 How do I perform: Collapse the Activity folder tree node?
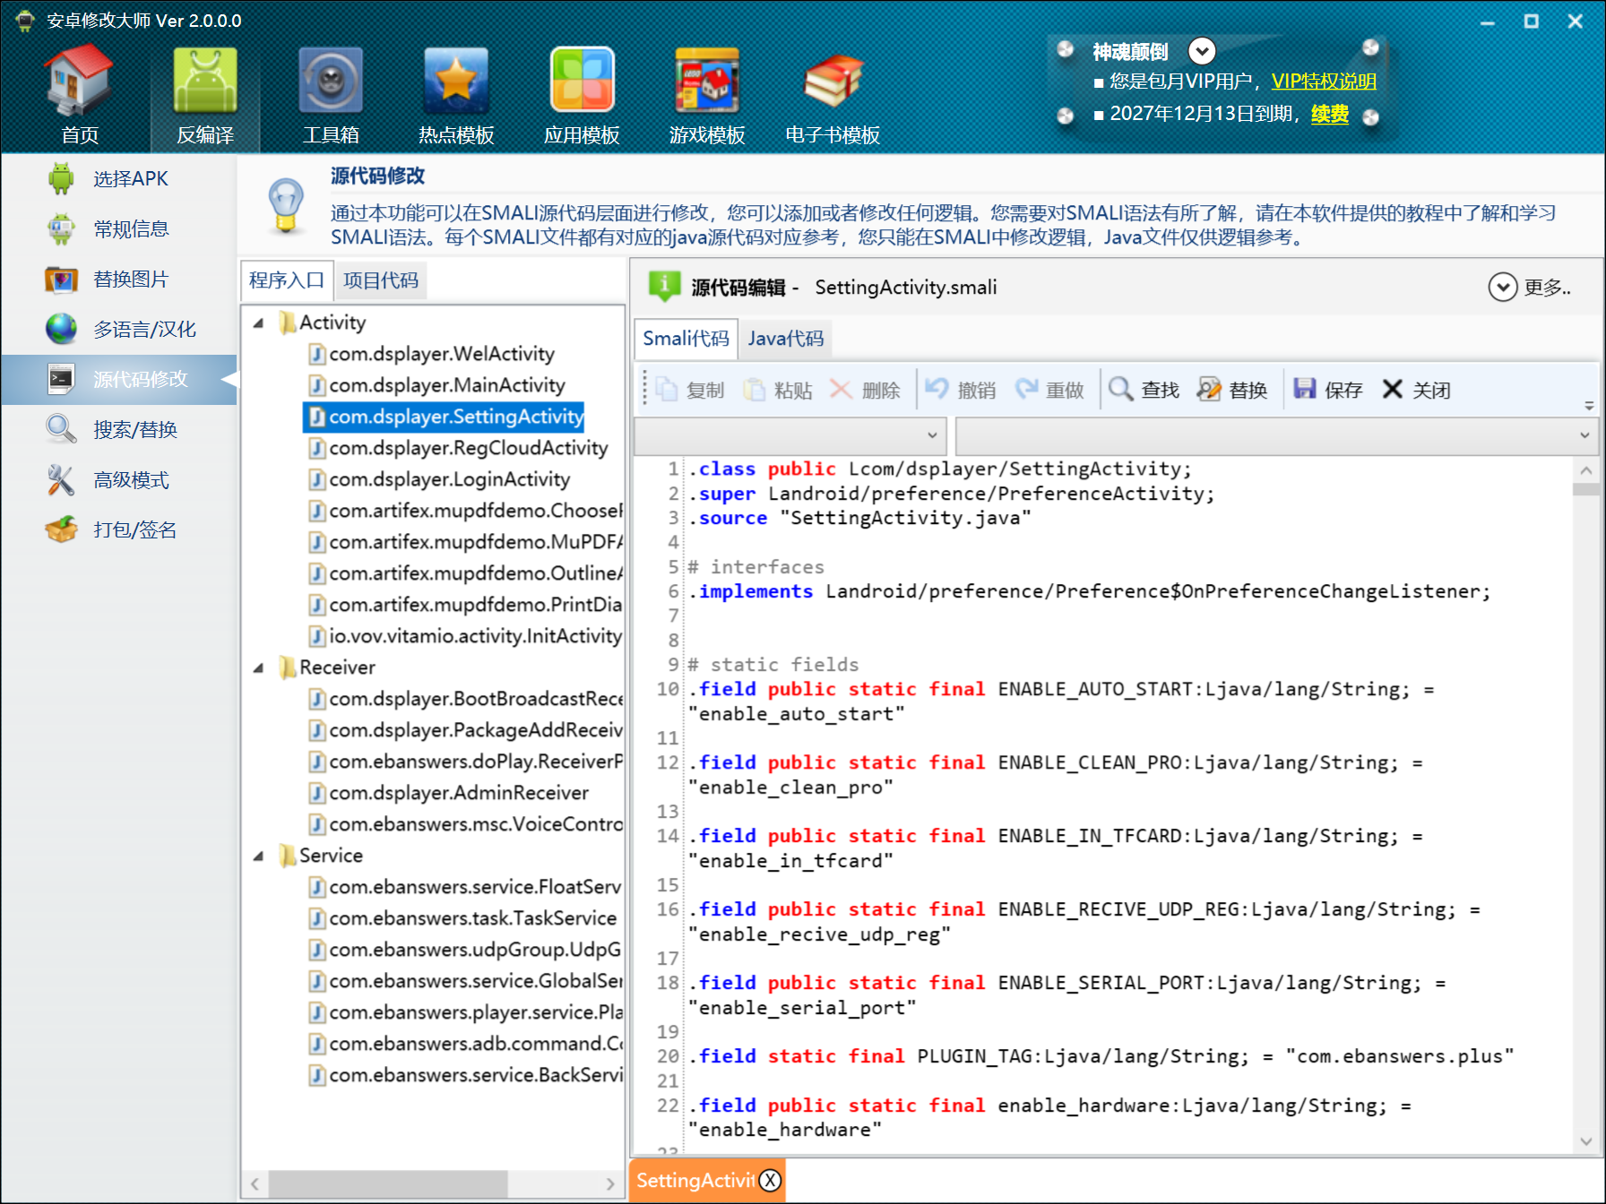tap(259, 322)
